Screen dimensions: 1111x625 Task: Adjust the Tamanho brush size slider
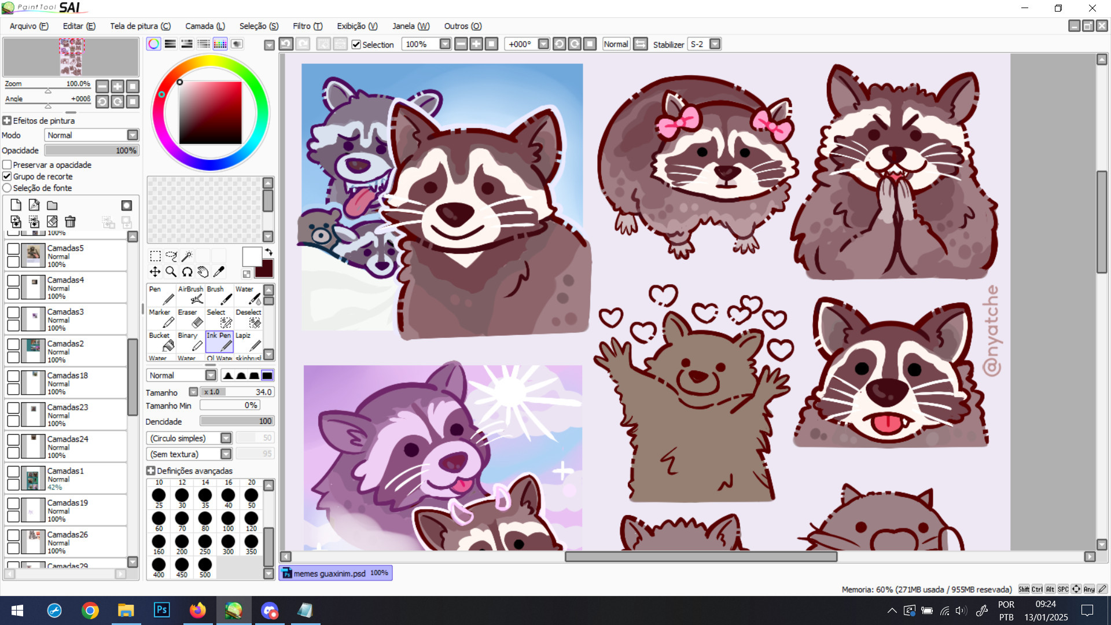[x=237, y=392]
